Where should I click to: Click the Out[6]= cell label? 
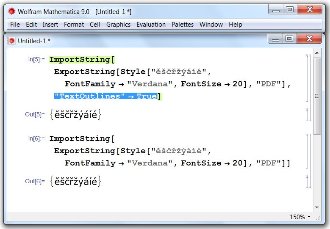[35, 181]
